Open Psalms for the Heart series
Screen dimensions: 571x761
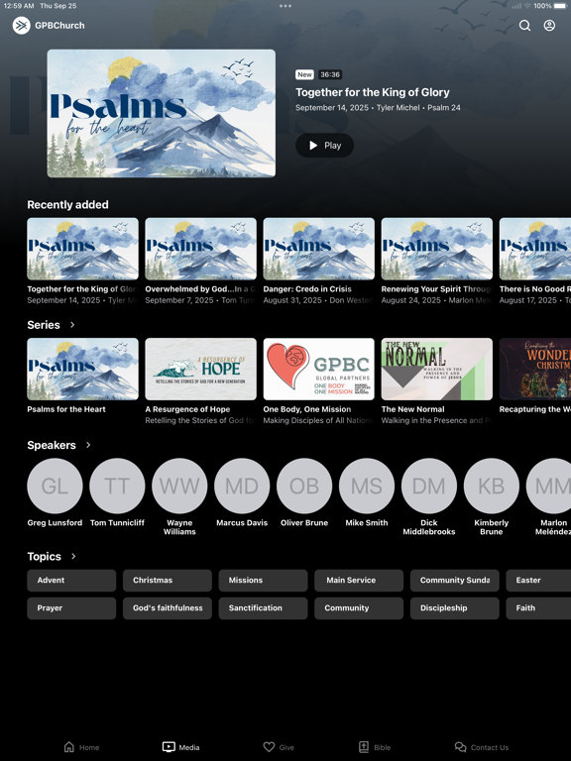point(82,369)
